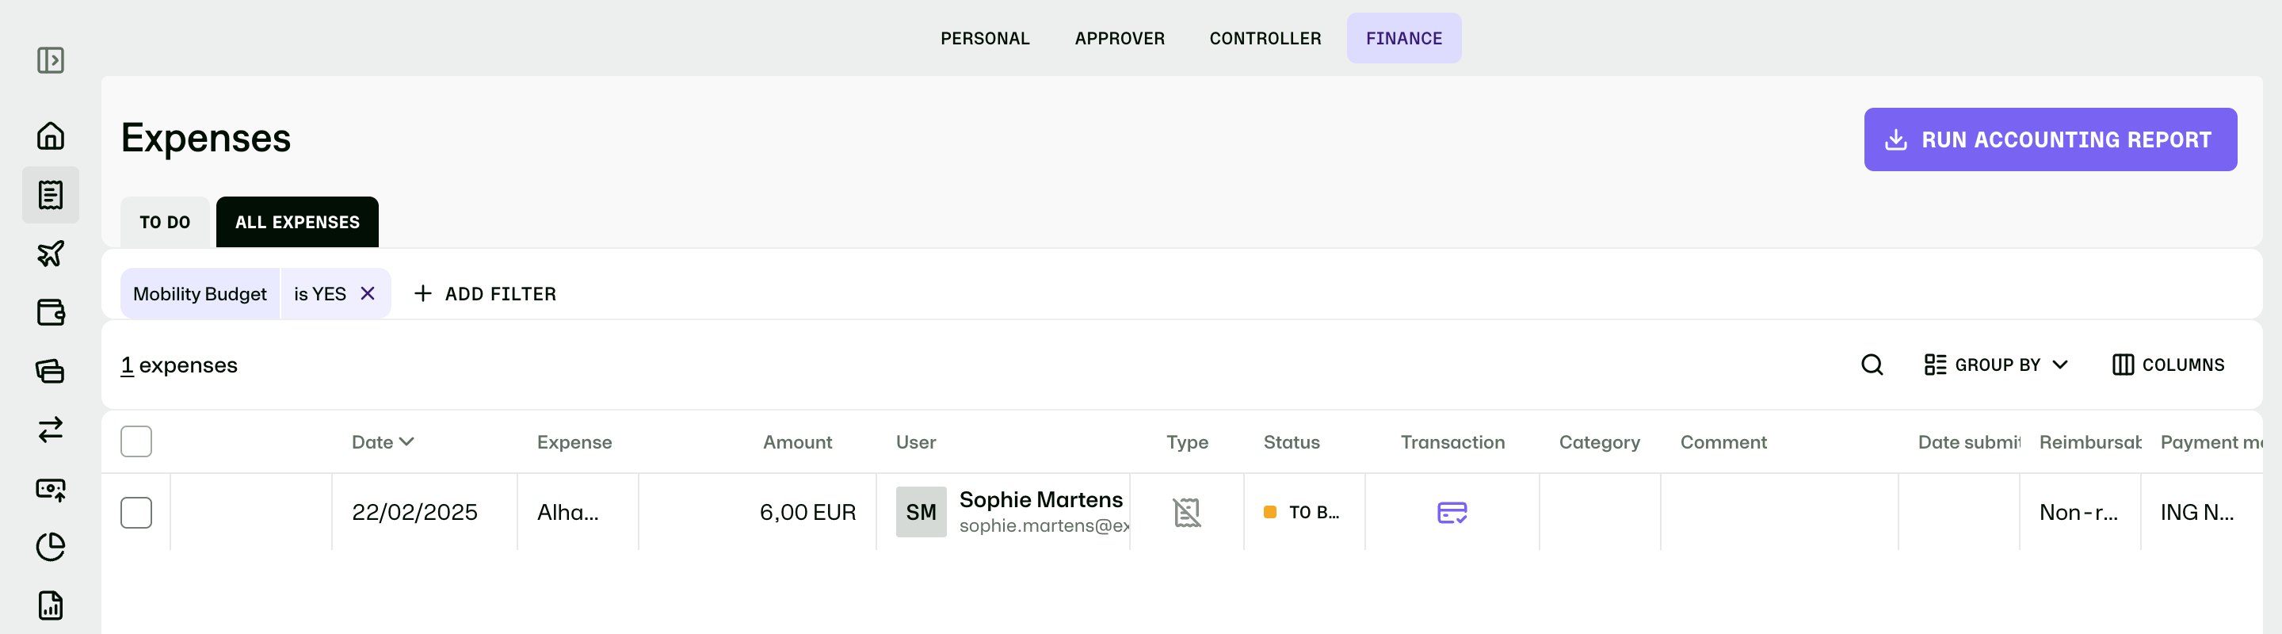The width and height of the screenshot is (2282, 634).
Task: Select the All Expenses tab
Action: 298,222
